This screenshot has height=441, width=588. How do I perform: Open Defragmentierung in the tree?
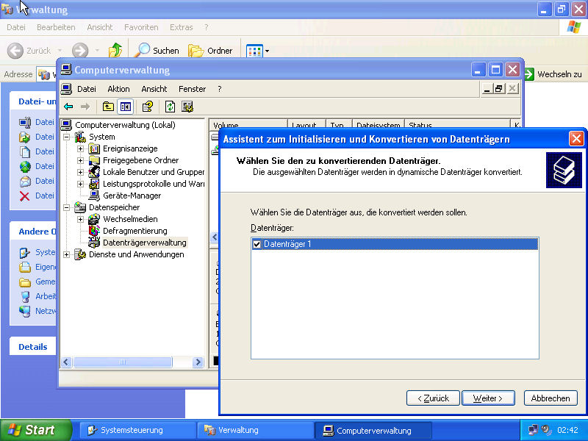pos(135,231)
